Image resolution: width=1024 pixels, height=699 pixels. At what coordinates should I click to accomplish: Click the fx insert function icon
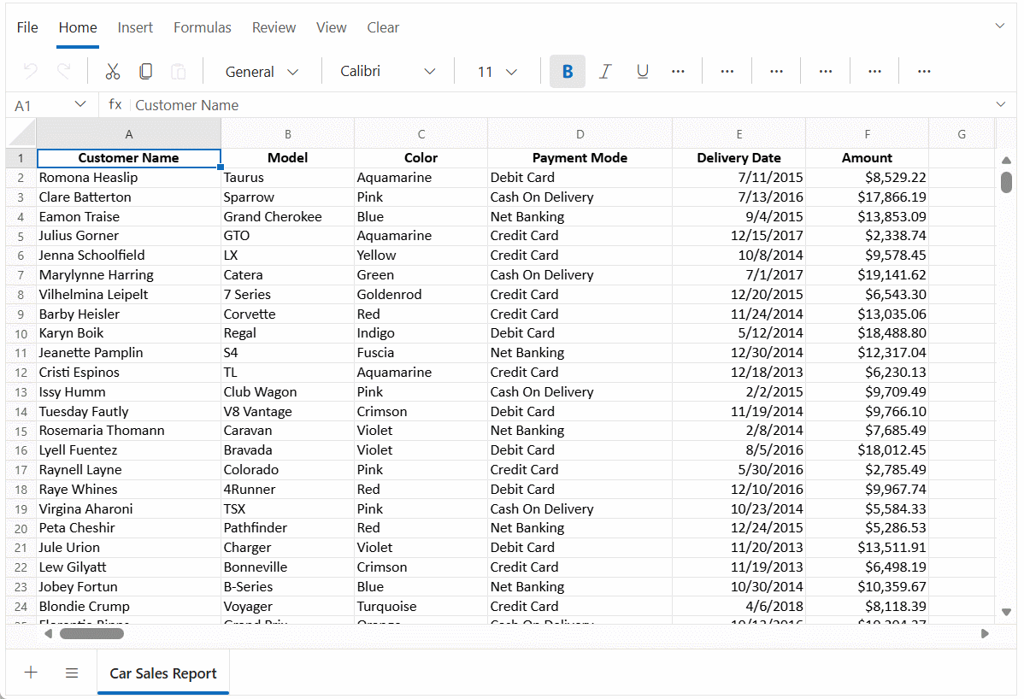point(115,104)
